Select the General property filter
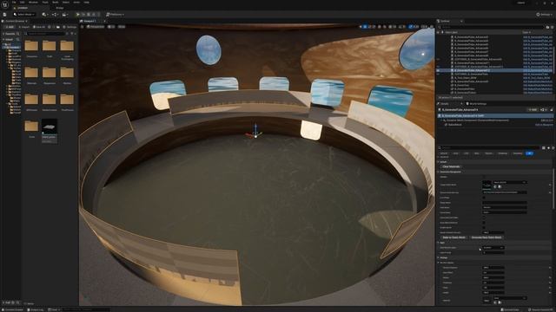The image size is (556, 312). coord(444,153)
